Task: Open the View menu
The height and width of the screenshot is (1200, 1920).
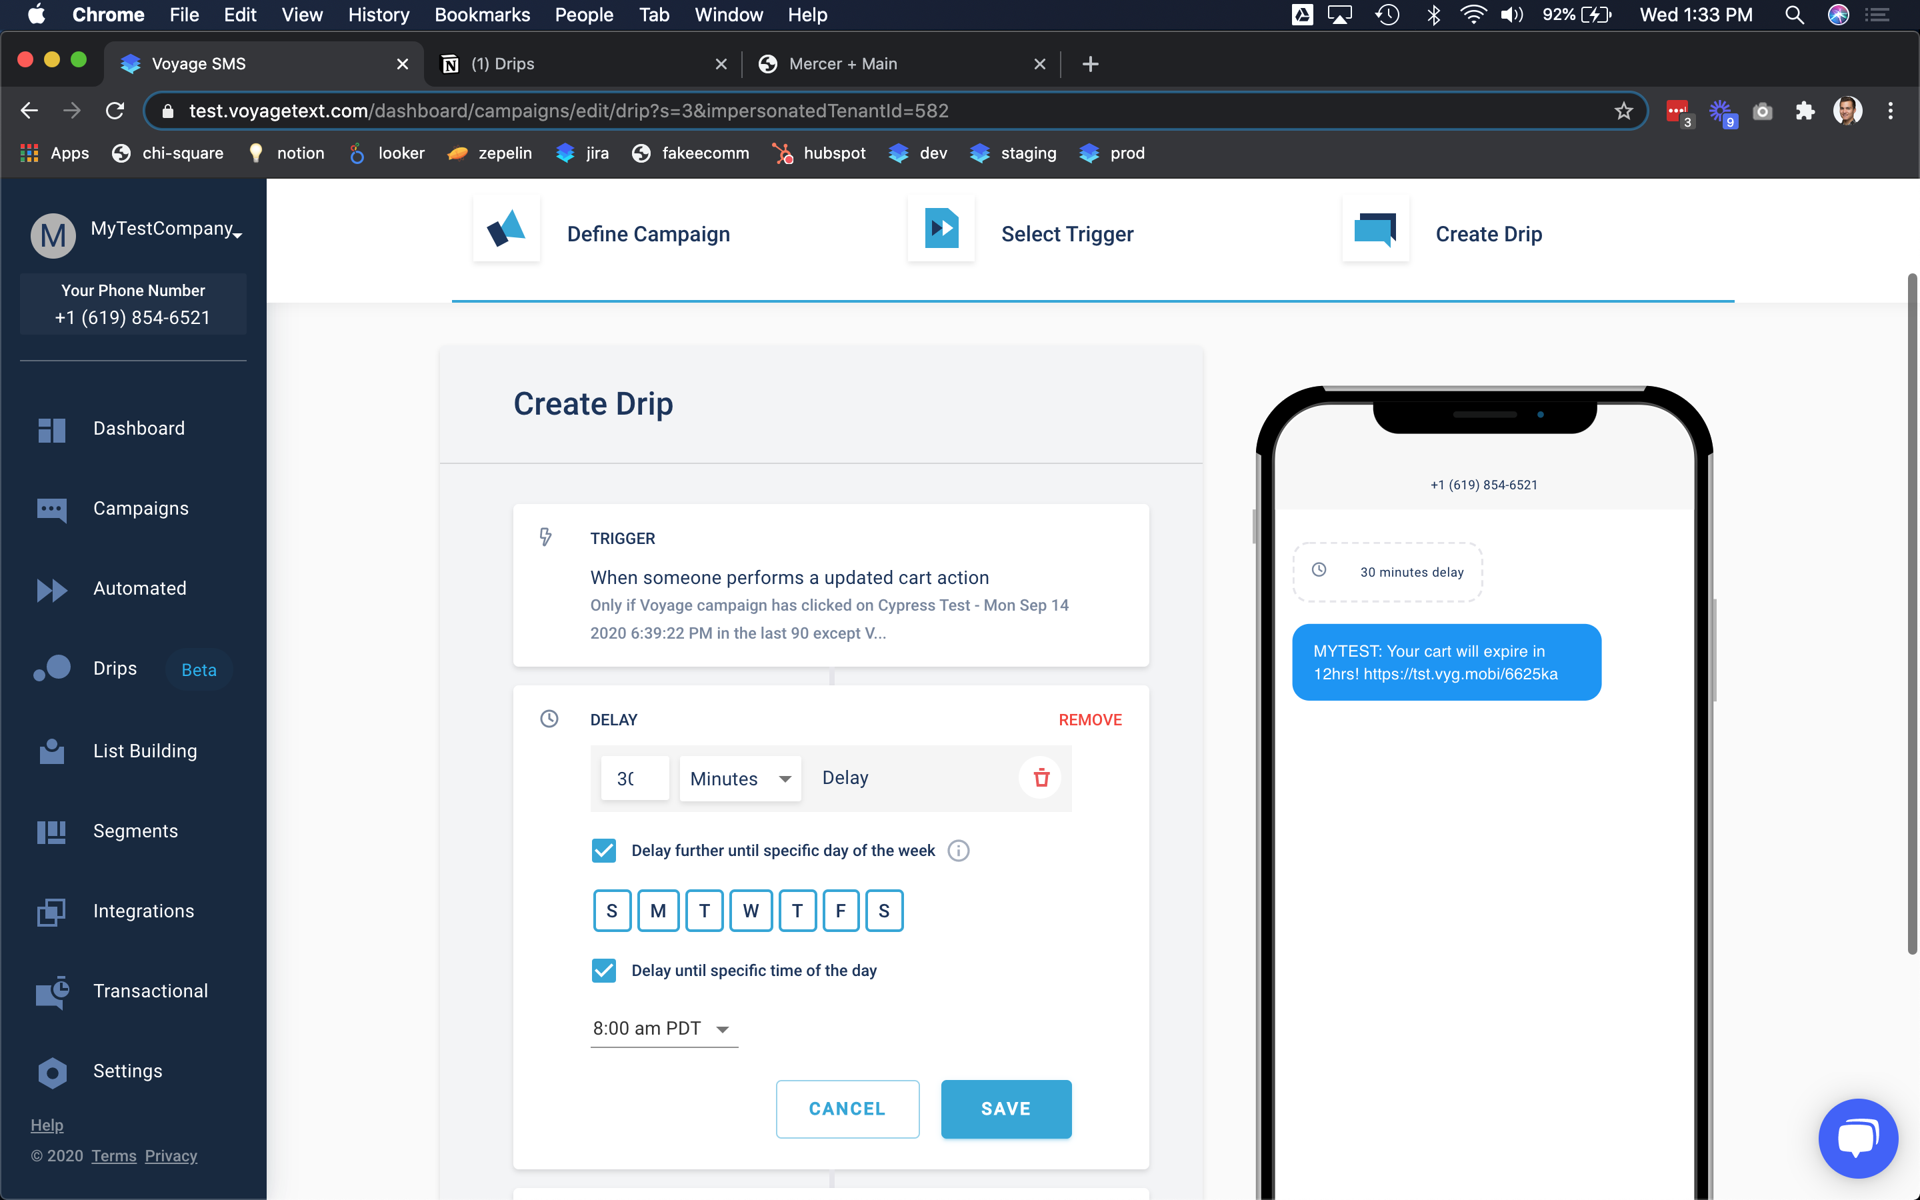Action: point(302,15)
